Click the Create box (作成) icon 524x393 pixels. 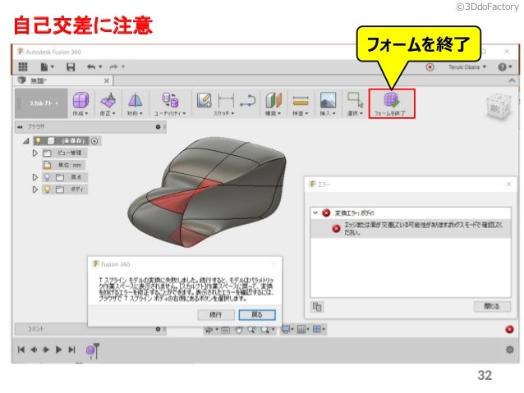(x=80, y=100)
